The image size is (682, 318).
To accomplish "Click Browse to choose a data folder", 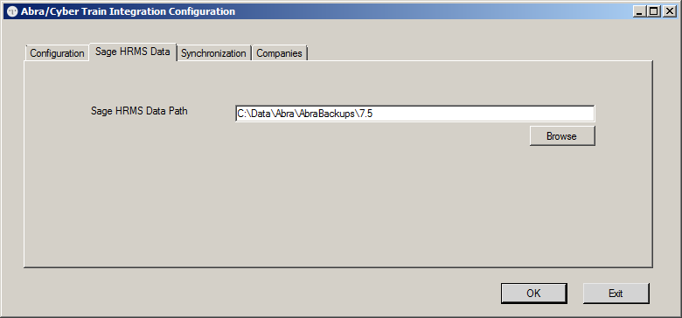I will tap(562, 136).
